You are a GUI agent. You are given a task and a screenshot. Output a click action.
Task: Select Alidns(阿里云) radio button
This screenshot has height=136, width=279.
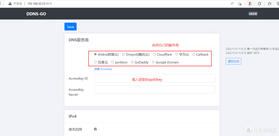95,54
